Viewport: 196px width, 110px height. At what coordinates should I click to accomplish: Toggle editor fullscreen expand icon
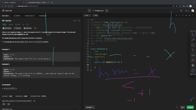[193, 15]
